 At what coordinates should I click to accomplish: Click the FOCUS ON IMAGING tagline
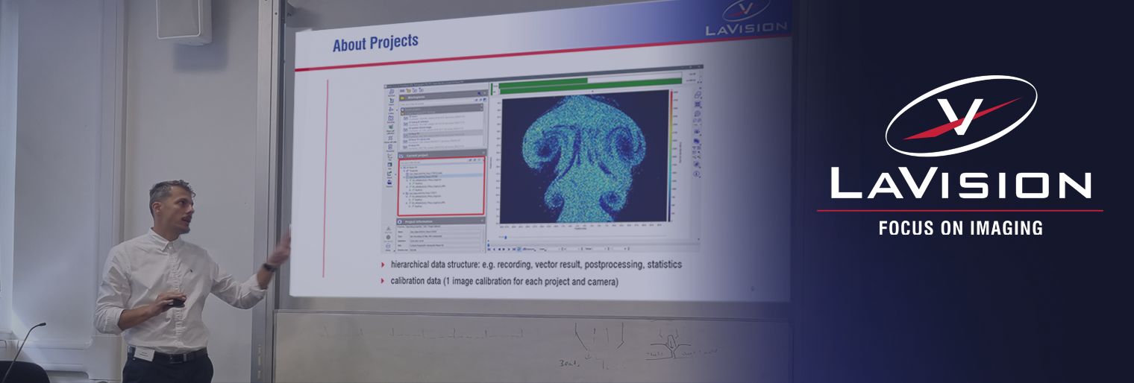point(960,228)
